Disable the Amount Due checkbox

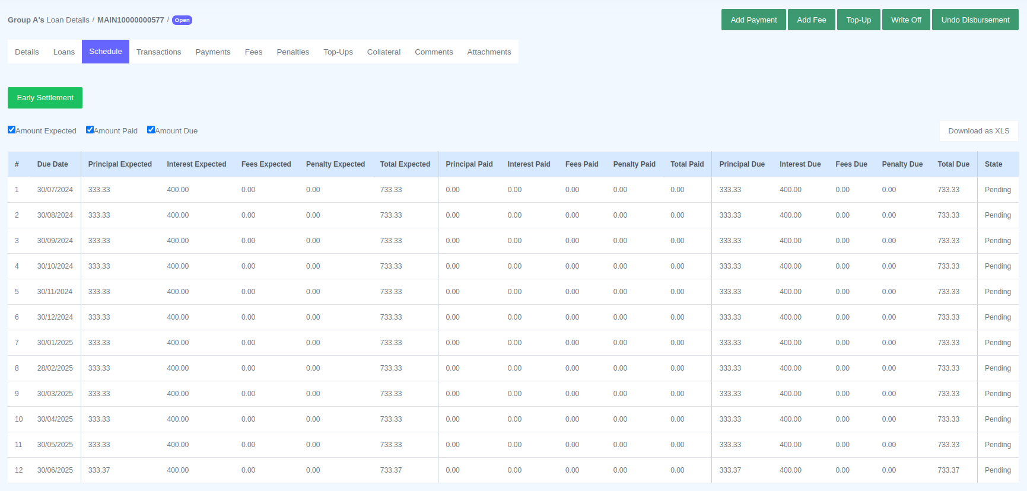(x=151, y=130)
